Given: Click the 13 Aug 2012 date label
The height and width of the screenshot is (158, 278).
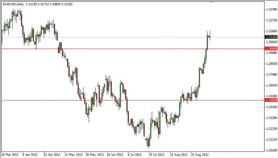Looking at the screenshot, I should pyautogui.click(x=179, y=155).
